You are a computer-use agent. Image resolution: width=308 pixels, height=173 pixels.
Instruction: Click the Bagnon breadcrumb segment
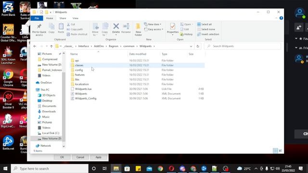point(114,46)
